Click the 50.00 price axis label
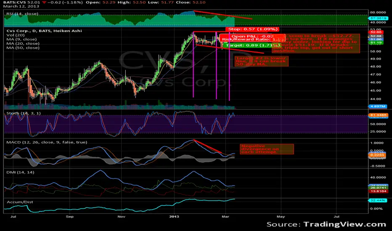This screenshot has width=392, height=231. (376, 51)
